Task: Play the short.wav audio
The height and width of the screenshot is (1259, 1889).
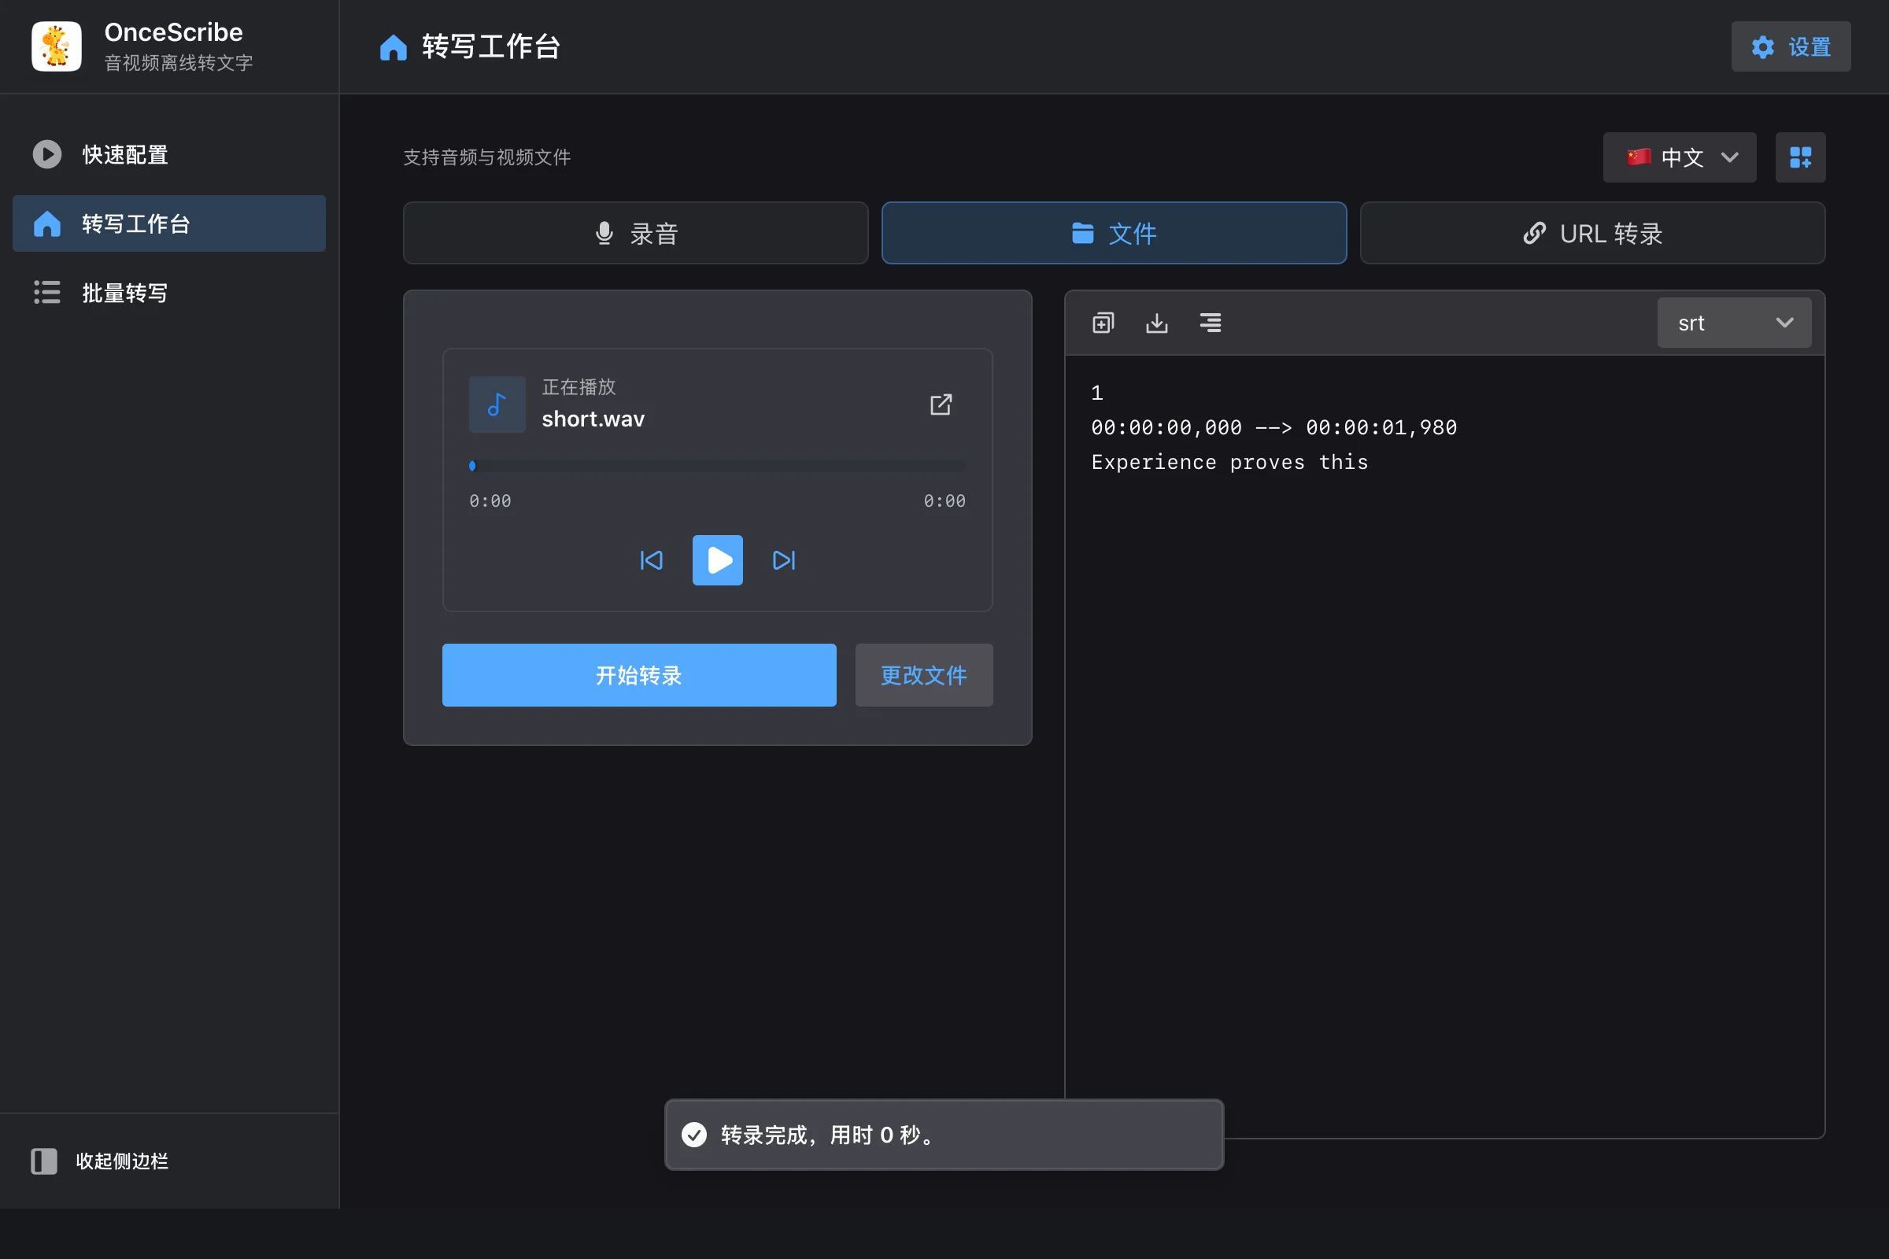Action: tap(717, 560)
